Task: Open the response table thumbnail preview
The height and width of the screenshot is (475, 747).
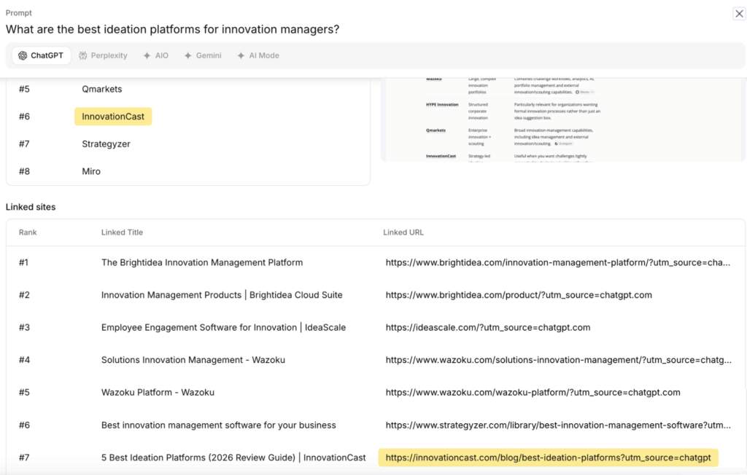Action: pos(563,120)
